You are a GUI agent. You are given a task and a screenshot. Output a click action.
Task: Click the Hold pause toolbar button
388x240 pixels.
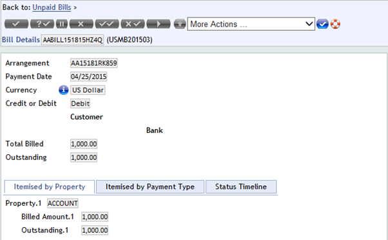click(x=62, y=24)
